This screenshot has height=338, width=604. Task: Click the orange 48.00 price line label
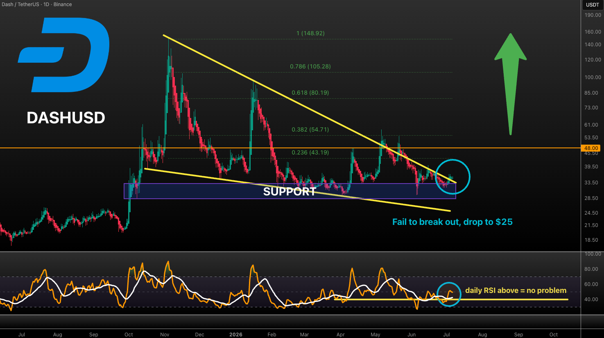point(591,148)
